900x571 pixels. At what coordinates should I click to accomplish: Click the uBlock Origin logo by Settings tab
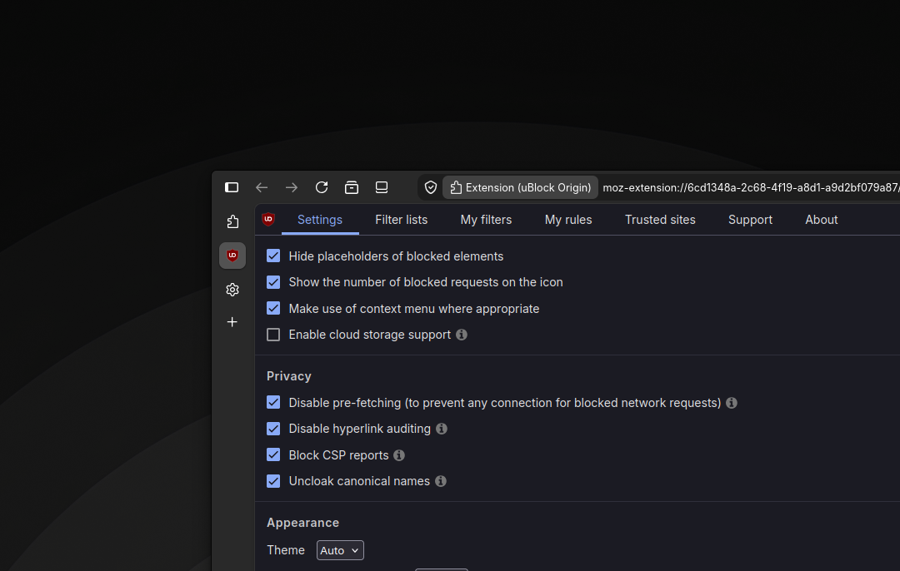pyautogui.click(x=268, y=219)
